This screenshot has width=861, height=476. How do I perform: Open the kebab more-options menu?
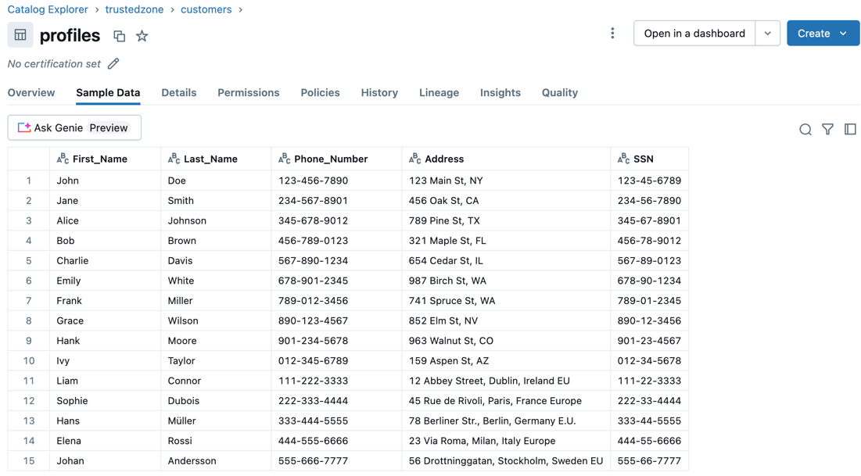612,34
